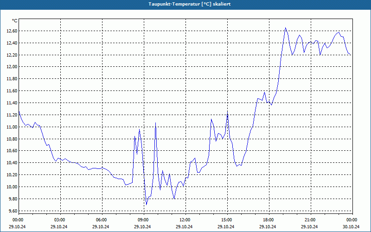Click the 29.10.24 date under 12:00
The height and width of the screenshot is (232, 371).
click(x=184, y=226)
